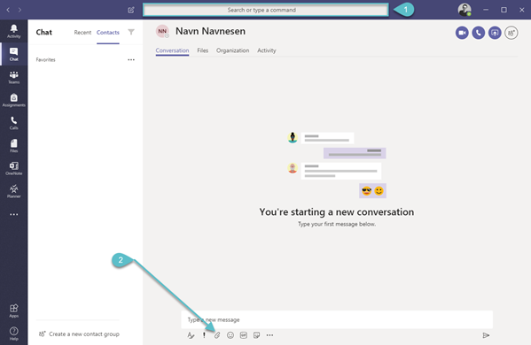Viewport: 531px width, 345px height.
Task: Open the text formatting options
Action: click(191, 335)
